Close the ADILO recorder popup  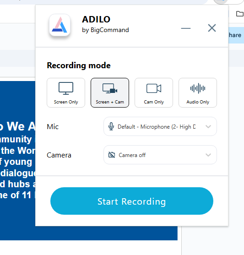pos(212,28)
